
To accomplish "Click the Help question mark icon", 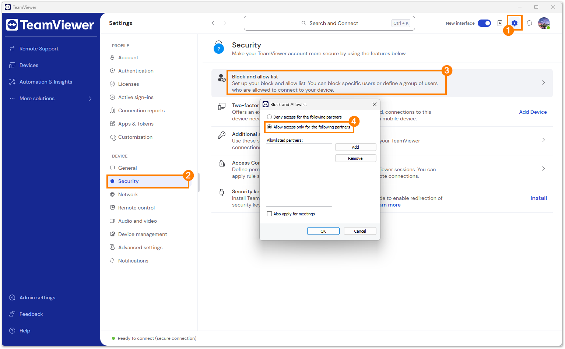I will [x=12, y=331].
